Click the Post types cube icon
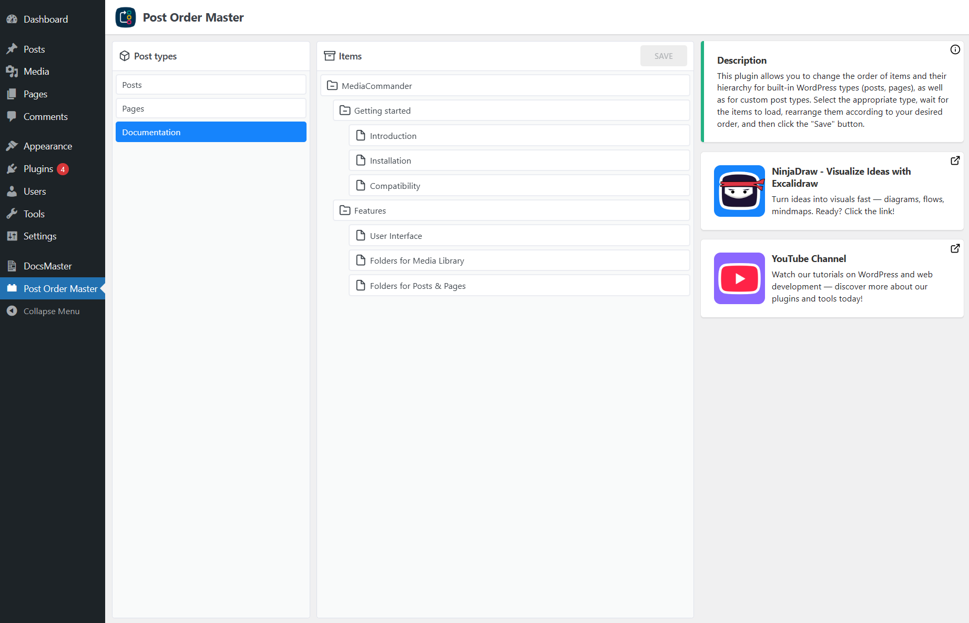969x623 pixels. tap(125, 56)
